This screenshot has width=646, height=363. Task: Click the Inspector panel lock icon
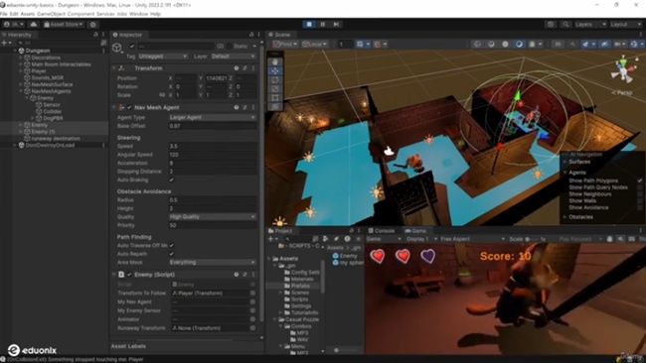pos(251,35)
